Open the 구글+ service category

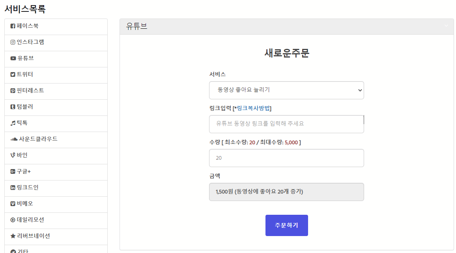(x=56, y=172)
